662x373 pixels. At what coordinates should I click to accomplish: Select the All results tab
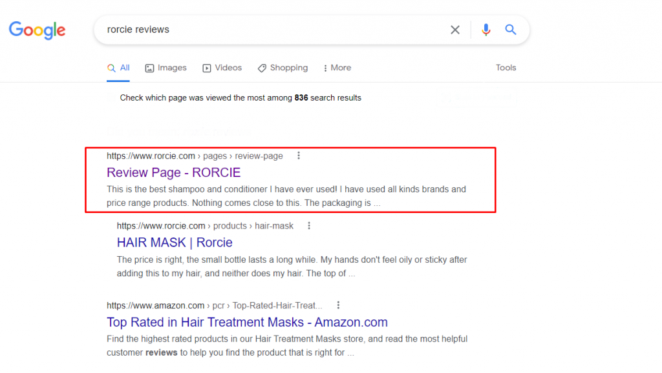(118, 68)
